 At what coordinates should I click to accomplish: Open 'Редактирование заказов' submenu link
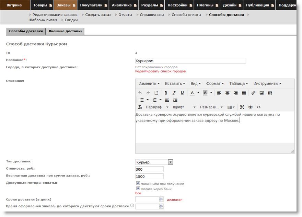55,15
